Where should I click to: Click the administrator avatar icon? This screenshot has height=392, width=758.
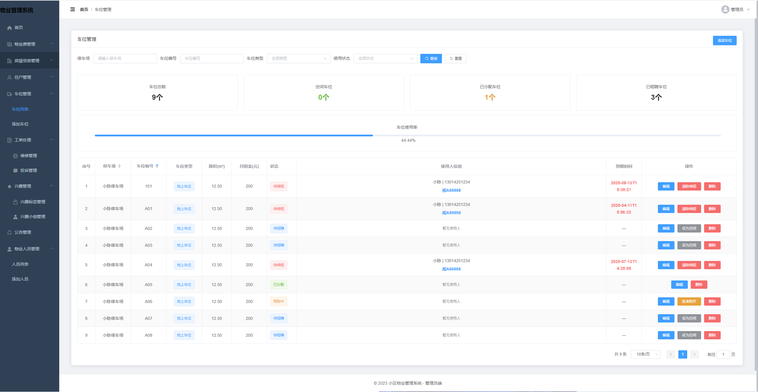click(x=725, y=9)
